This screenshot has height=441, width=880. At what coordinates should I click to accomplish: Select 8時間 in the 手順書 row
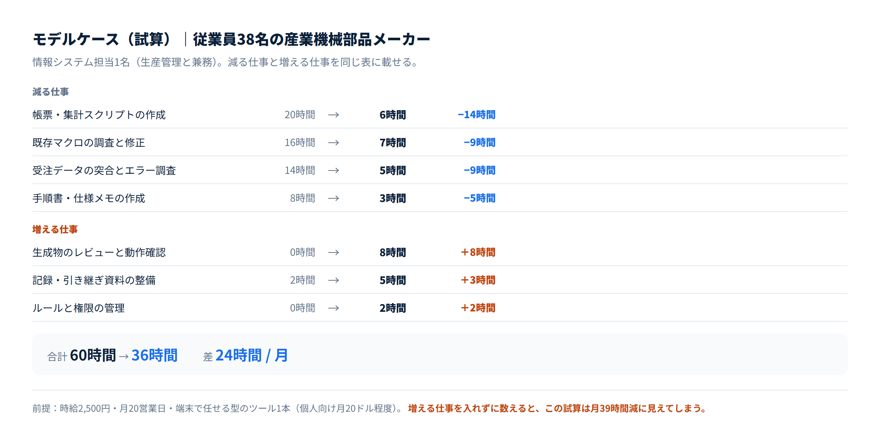(302, 198)
